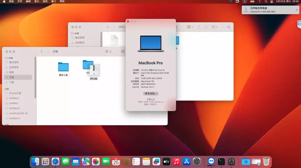Viewport: 301px width, 168px height.
Task: Select the blank document file in the CPU window
Action: click(x=114, y=40)
